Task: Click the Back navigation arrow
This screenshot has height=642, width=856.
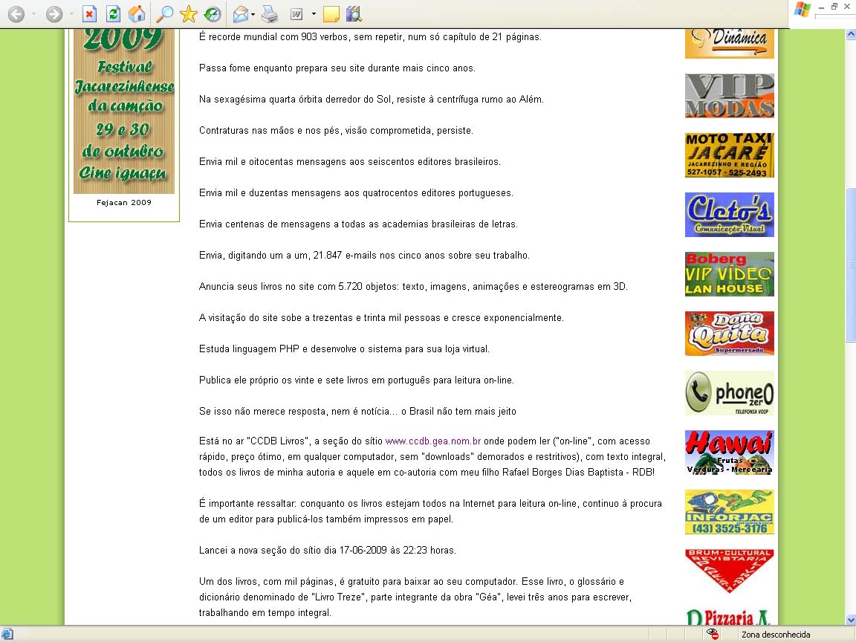Action: point(16,14)
